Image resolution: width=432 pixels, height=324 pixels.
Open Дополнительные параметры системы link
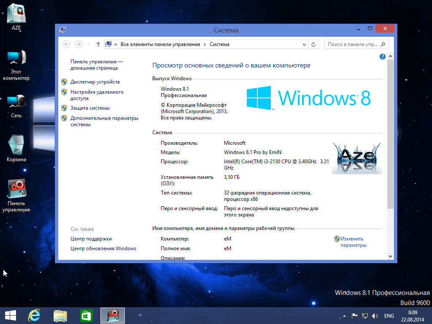point(104,121)
